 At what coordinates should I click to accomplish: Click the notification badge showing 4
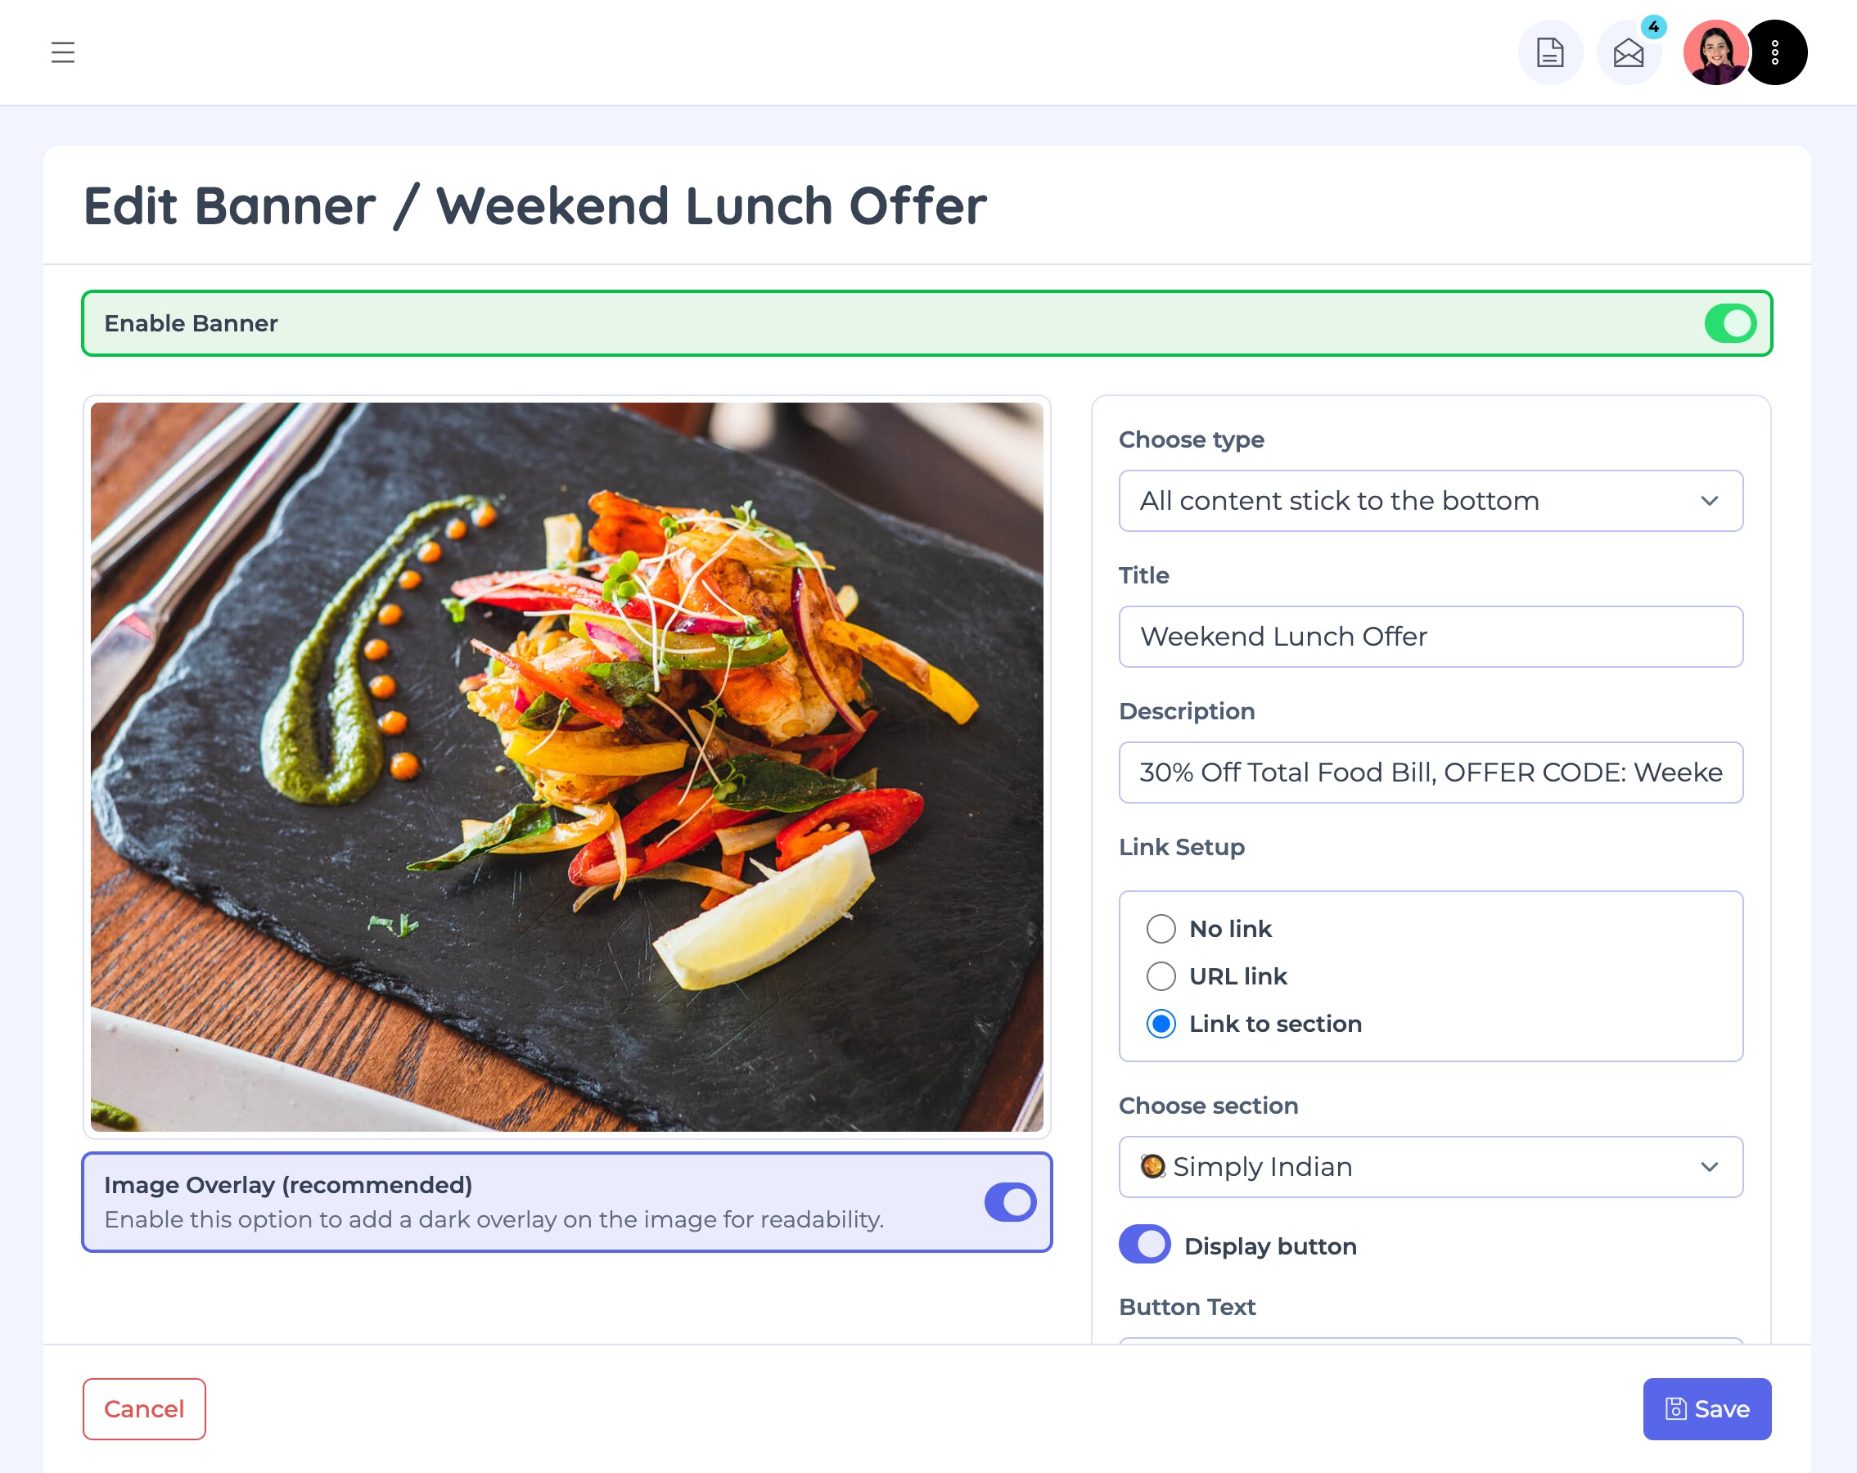(x=1653, y=27)
